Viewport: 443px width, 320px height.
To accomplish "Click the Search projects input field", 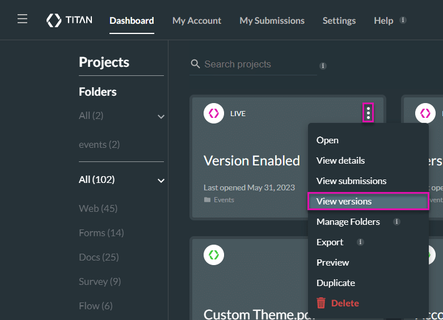I will (258, 64).
